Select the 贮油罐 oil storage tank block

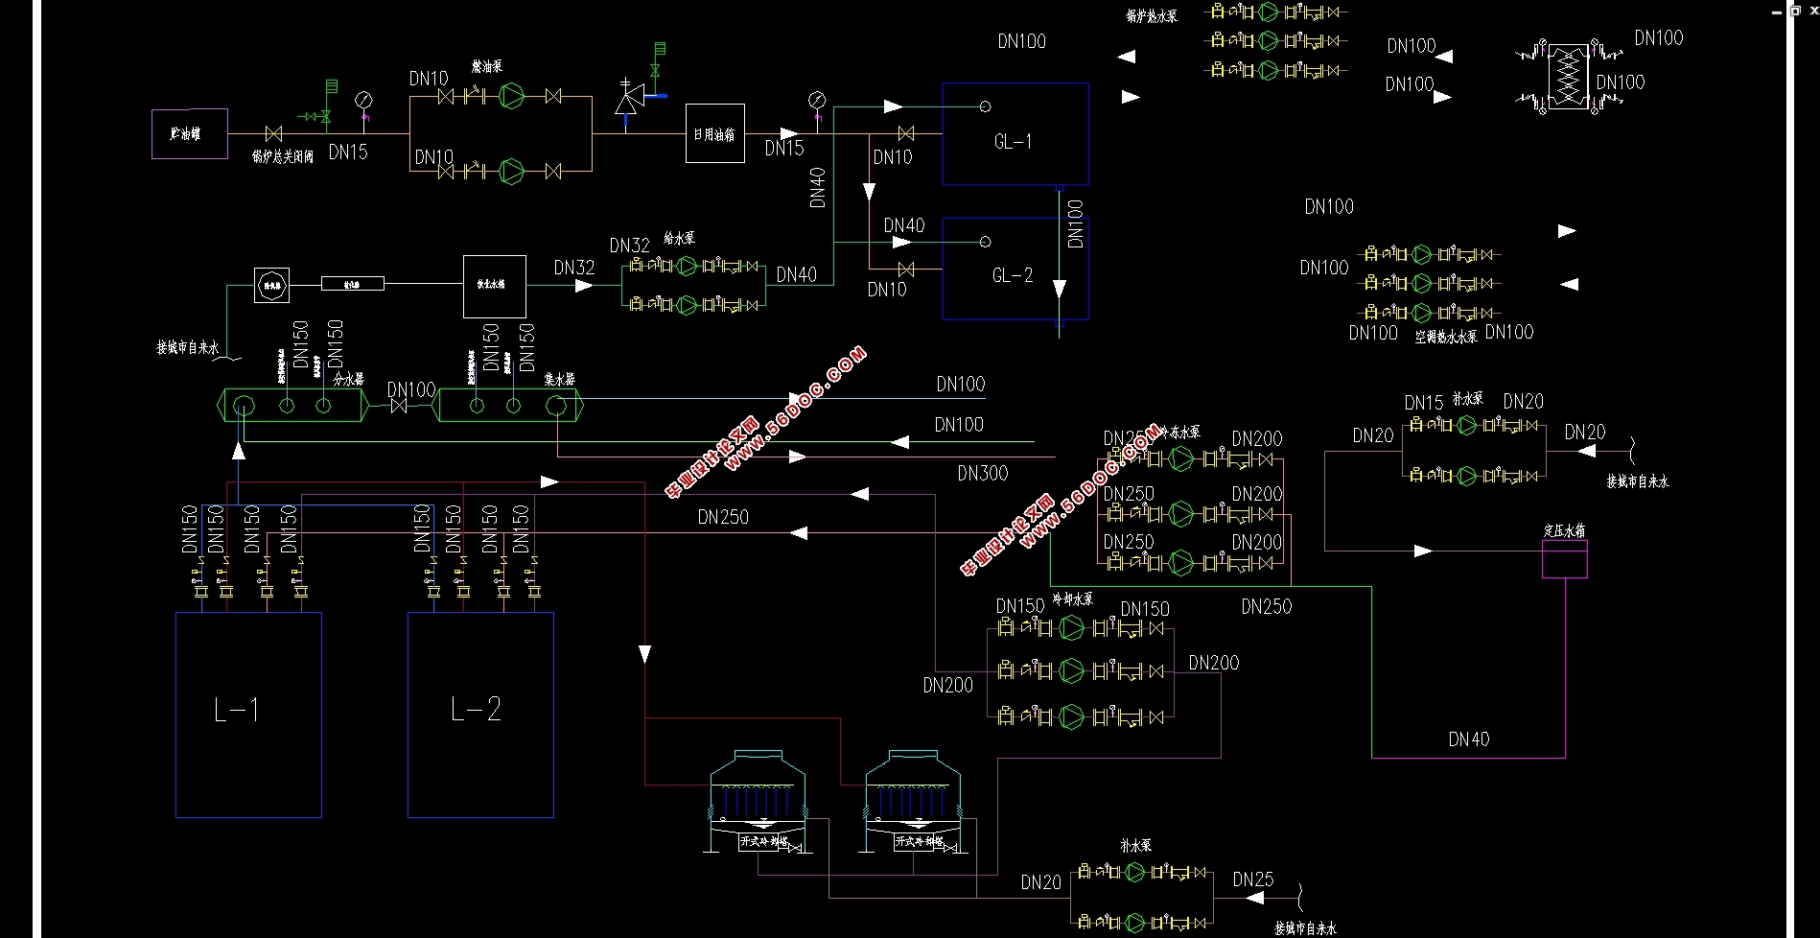coord(190,133)
